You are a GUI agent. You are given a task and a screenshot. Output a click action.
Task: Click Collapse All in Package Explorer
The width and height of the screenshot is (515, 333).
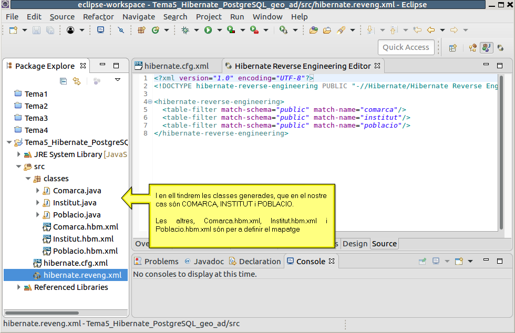(x=64, y=81)
